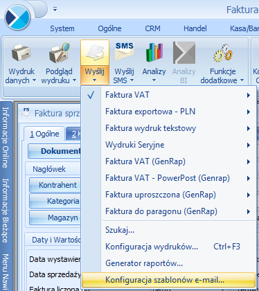Choose Faktura exportowa - PLN

[168, 112]
